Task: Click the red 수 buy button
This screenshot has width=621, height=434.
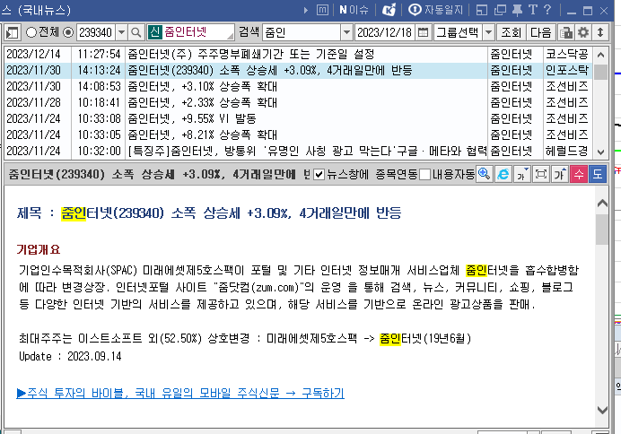Action: (x=579, y=174)
